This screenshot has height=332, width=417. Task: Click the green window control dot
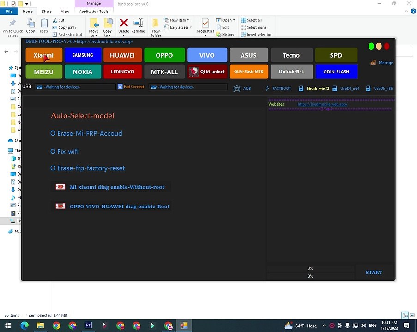click(x=371, y=46)
